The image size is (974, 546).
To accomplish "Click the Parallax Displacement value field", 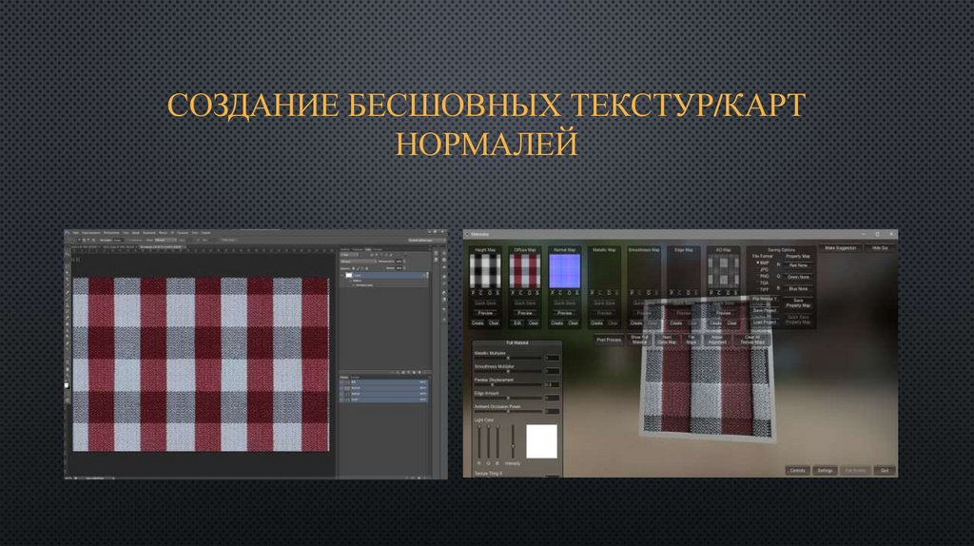I will click(x=552, y=384).
